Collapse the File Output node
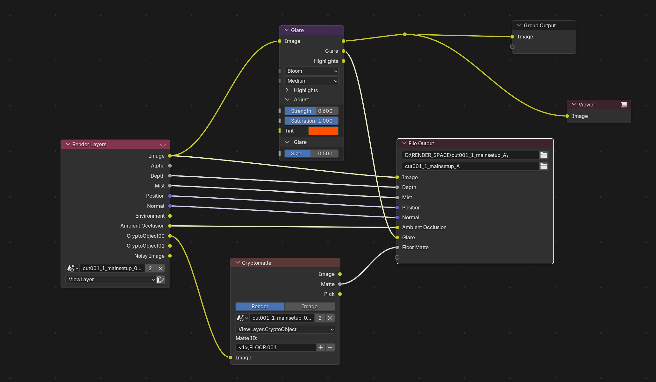 click(x=404, y=143)
